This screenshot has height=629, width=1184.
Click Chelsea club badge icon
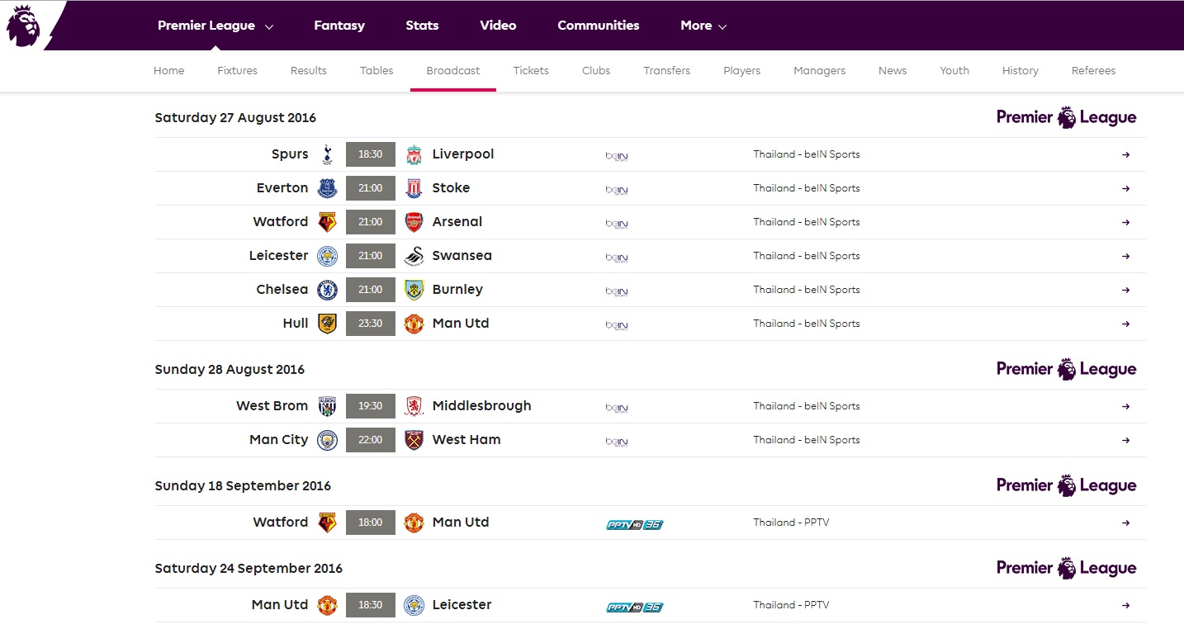coord(328,290)
